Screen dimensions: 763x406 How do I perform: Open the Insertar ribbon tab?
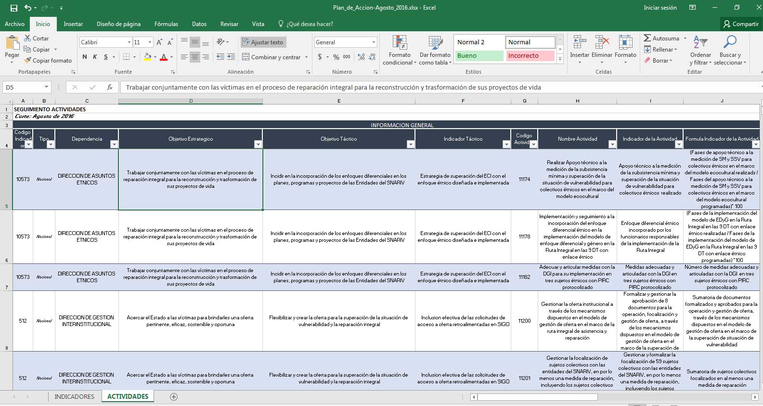[x=73, y=24]
